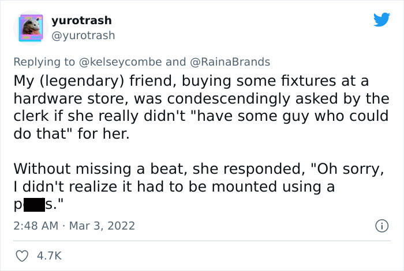
Task: Click the Twitter bird logo
Action: tap(381, 20)
